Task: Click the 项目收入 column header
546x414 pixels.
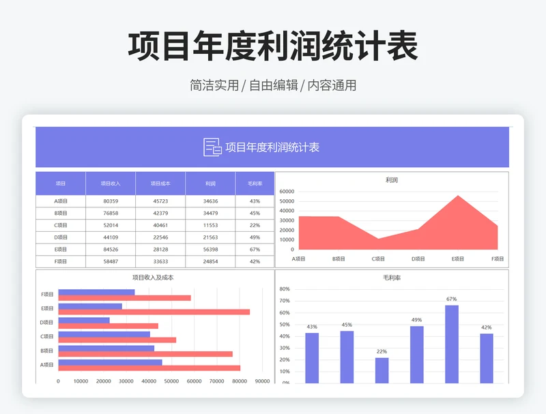Action: click(x=111, y=183)
